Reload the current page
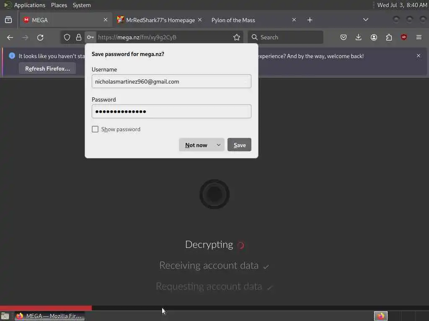 click(x=40, y=37)
